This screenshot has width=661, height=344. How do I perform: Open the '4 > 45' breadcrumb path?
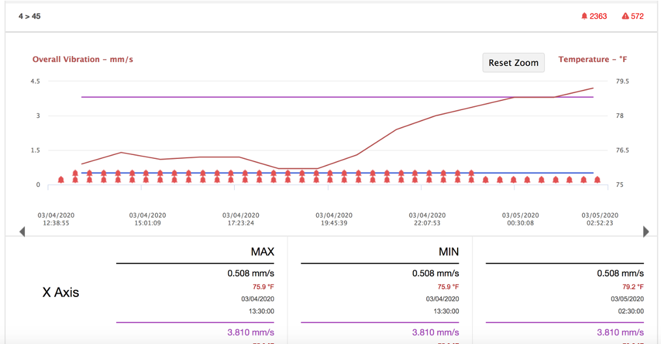pos(29,16)
